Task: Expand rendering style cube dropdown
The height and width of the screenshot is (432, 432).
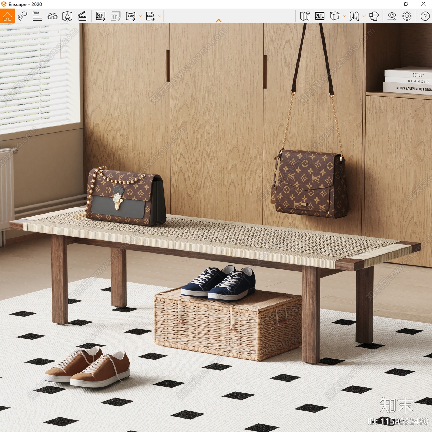Action: tap(344, 16)
